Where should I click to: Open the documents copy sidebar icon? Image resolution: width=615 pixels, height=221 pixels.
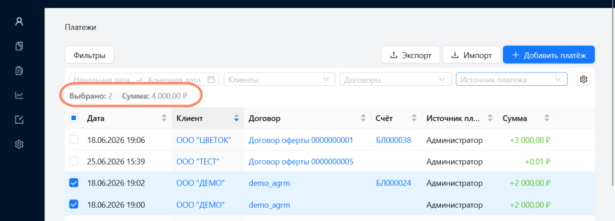coord(19,46)
